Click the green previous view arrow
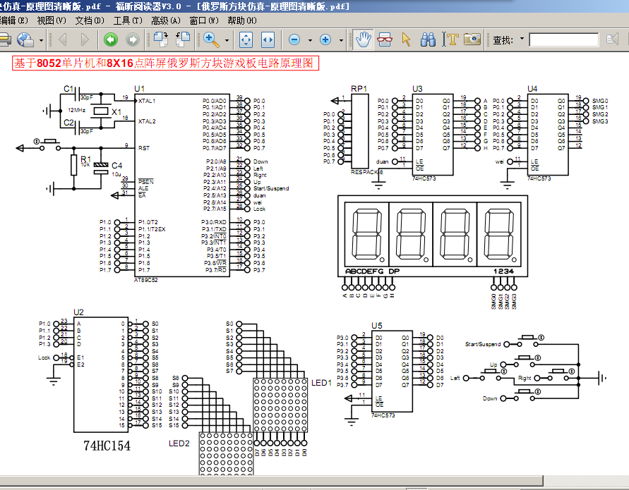 [x=111, y=39]
